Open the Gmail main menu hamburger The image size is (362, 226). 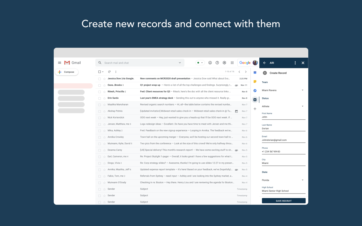(59, 63)
